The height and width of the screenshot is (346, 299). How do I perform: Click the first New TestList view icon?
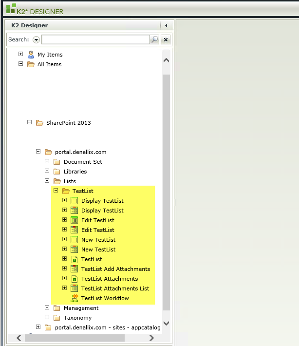click(75, 240)
